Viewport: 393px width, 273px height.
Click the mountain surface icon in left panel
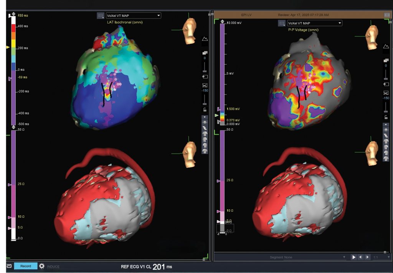(x=205, y=39)
